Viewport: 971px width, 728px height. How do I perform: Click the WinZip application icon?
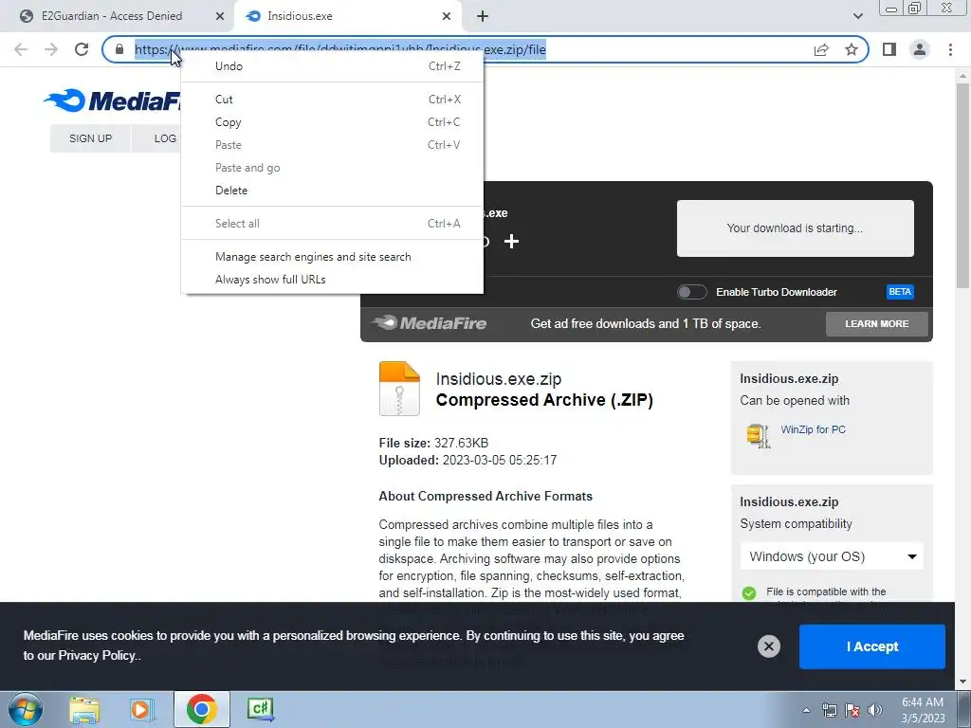(758, 435)
